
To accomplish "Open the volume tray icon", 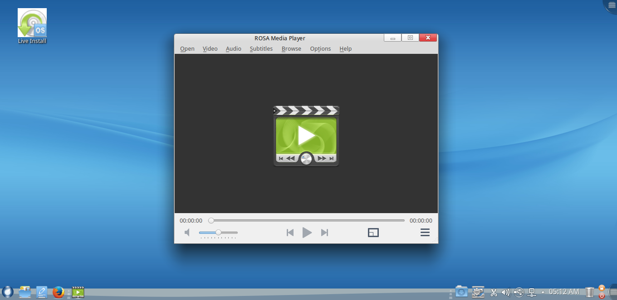I will coord(506,292).
